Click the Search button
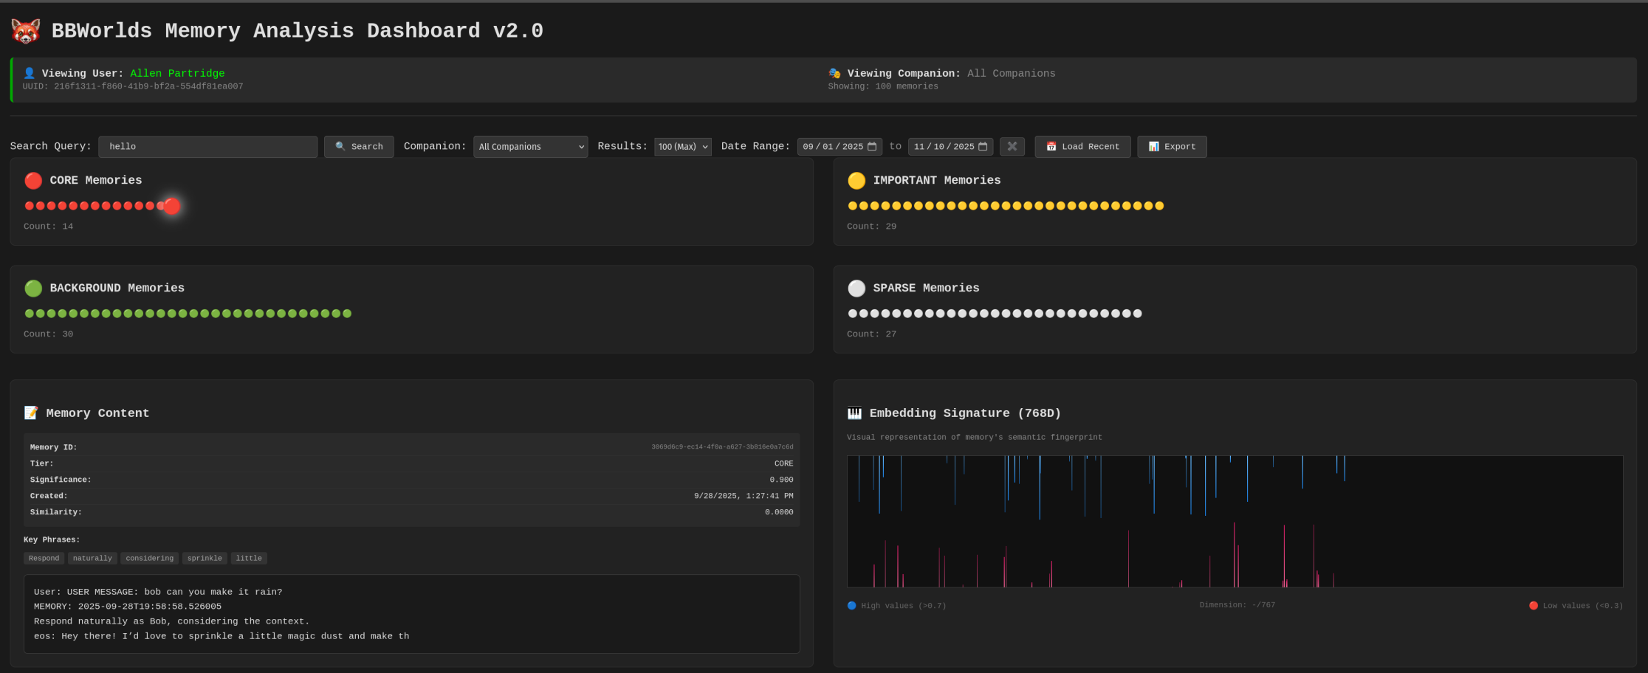The image size is (1648, 673). pos(359,147)
